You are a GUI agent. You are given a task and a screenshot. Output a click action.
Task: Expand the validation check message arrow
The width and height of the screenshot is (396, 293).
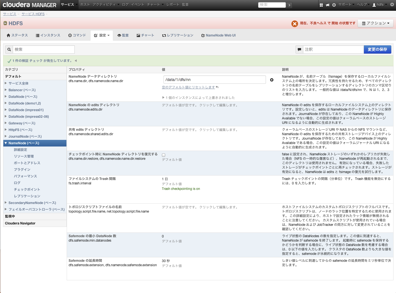(x=76, y=61)
